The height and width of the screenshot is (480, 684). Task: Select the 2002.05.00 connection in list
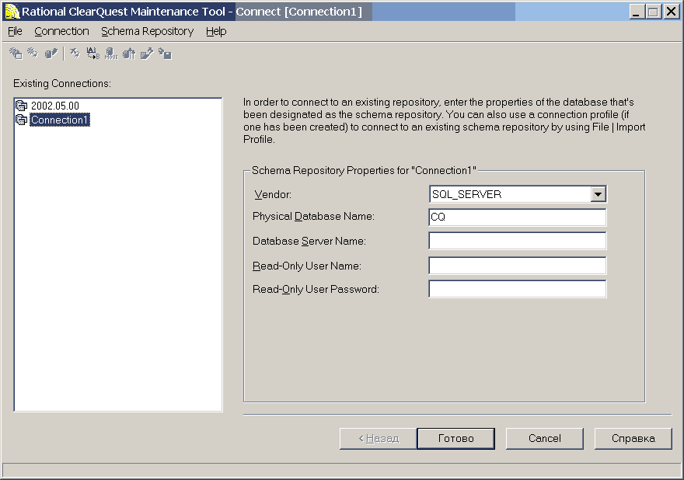click(55, 106)
